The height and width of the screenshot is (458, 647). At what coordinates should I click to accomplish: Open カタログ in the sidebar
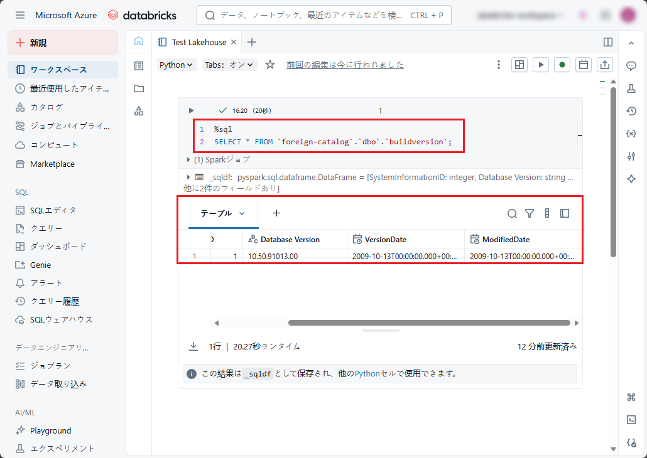point(46,107)
